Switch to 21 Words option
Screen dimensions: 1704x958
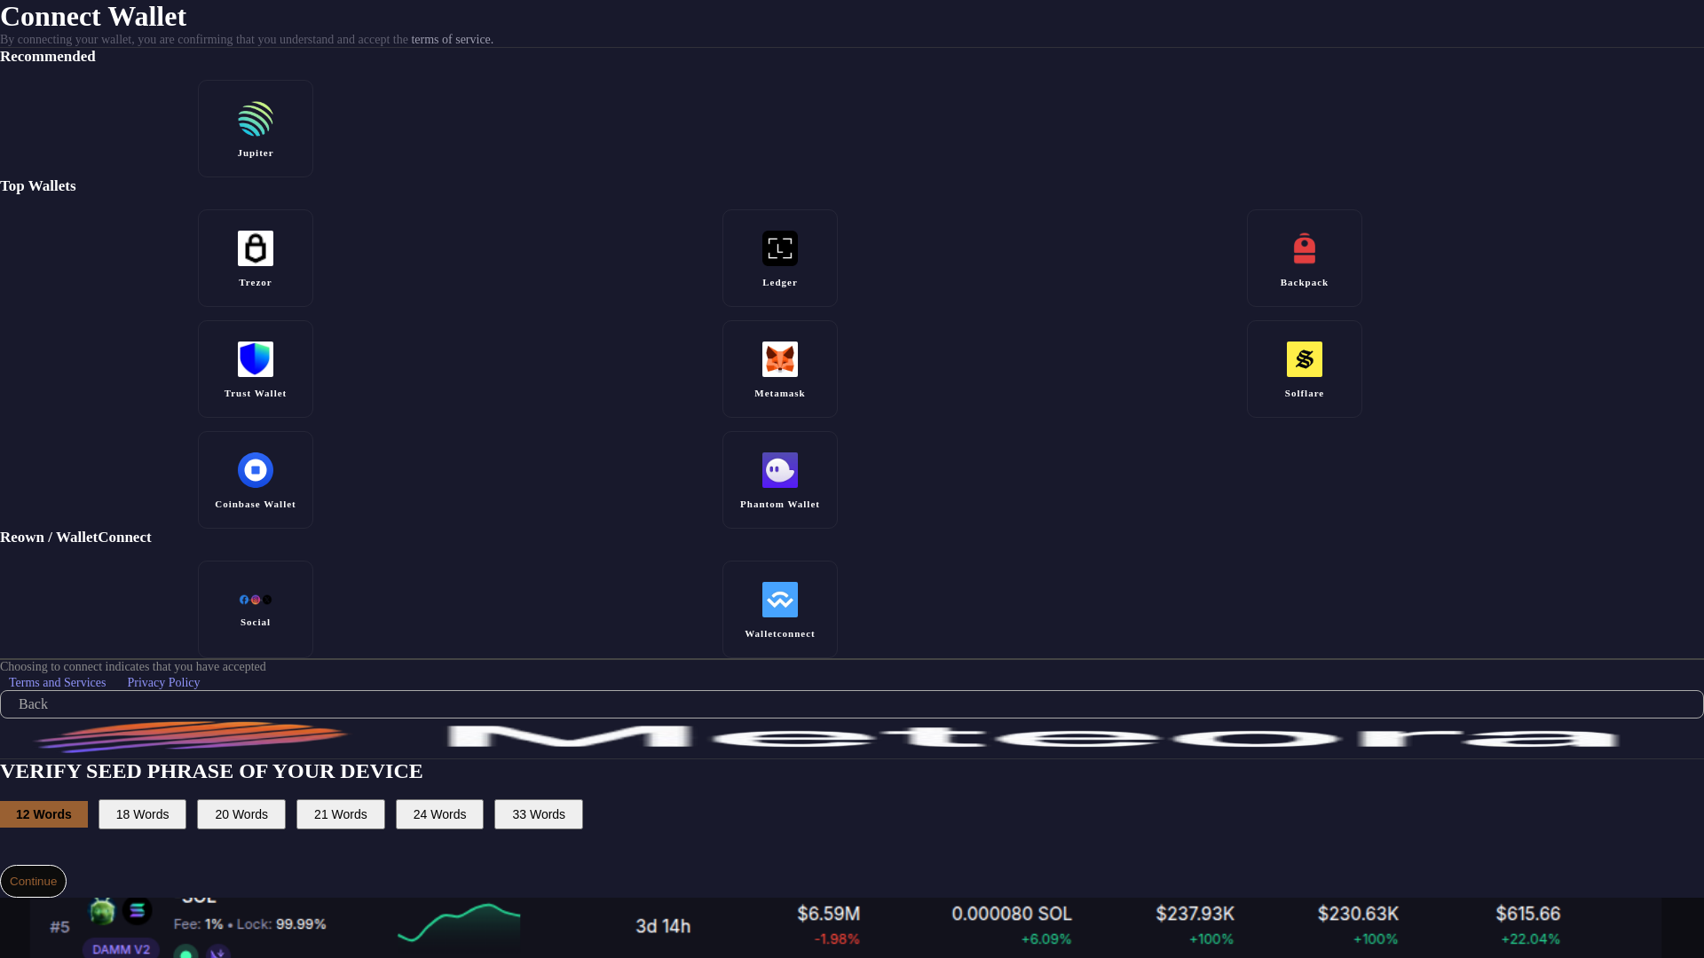pos(341,814)
